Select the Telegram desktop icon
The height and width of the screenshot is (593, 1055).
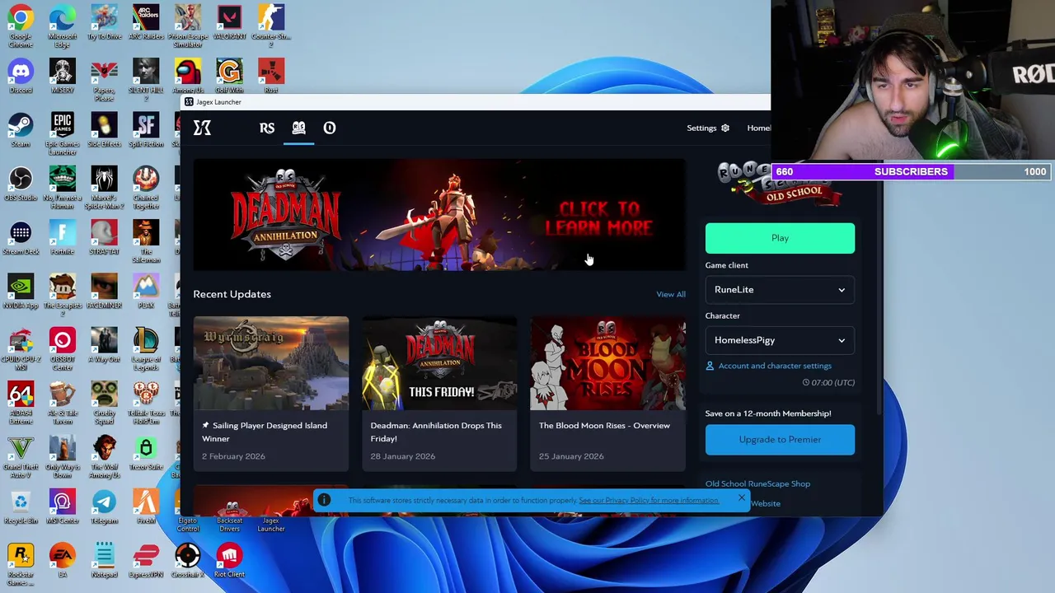point(104,507)
